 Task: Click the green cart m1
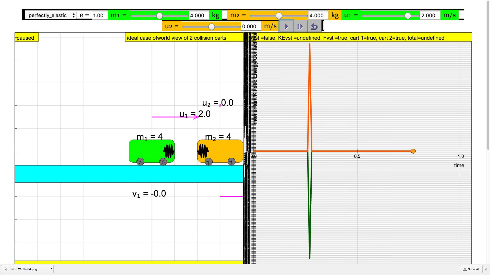pos(152,151)
